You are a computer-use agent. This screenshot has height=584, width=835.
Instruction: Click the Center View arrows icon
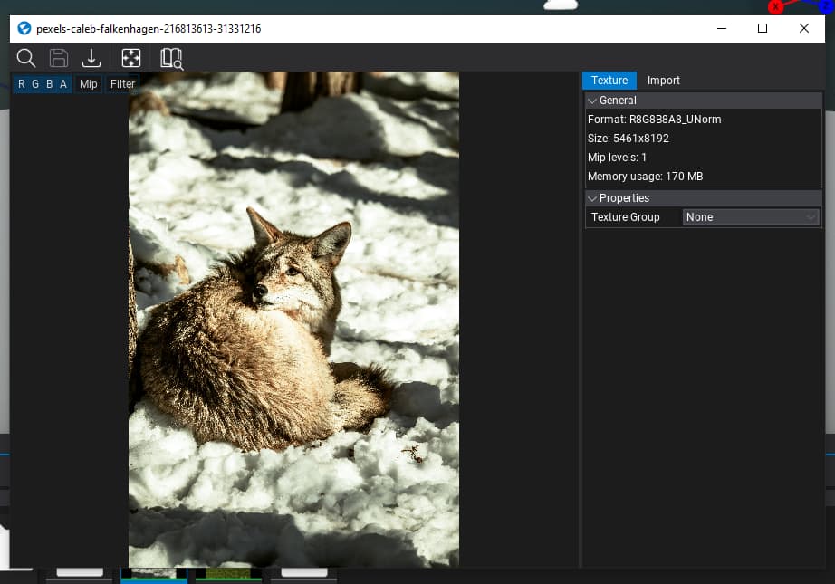131,59
